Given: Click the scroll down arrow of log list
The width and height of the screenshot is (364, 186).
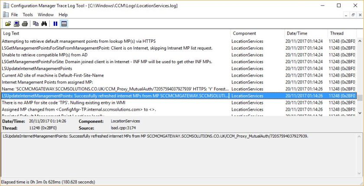Looking at the screenshot, I should [360, 112].
